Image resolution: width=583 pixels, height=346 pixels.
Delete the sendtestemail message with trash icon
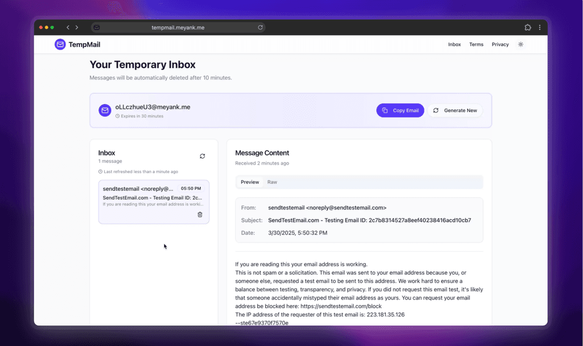200,214
